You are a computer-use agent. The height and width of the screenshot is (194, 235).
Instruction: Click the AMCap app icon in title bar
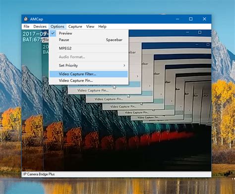pos(26,19)
